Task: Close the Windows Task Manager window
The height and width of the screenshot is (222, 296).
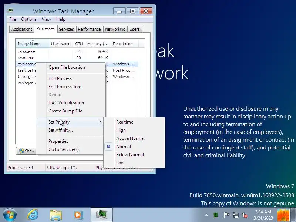Action: pyautogui.click(x=146, y=11)
